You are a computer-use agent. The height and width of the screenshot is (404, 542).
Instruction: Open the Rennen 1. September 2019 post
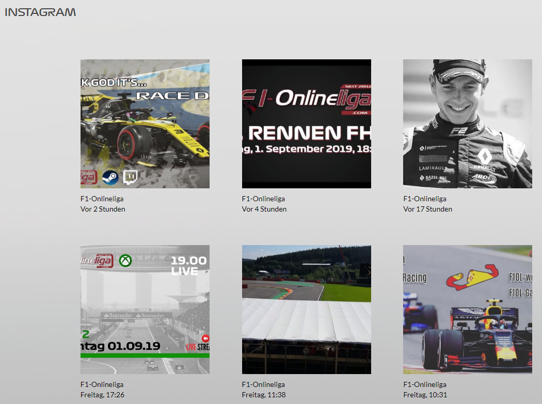[x=306, y=124]
